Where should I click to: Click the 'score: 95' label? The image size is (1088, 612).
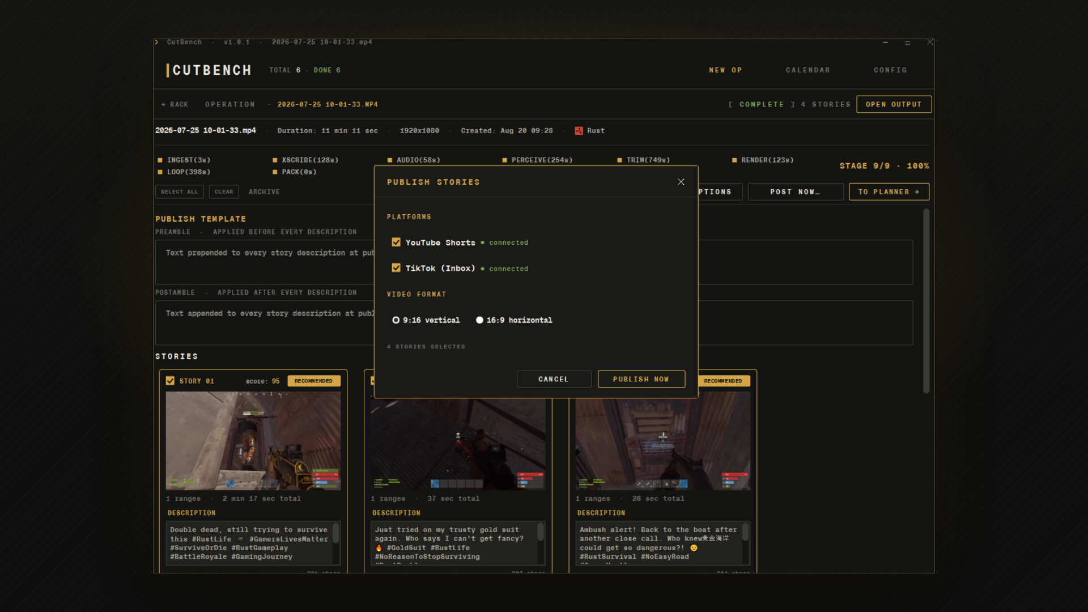(262, 381)
